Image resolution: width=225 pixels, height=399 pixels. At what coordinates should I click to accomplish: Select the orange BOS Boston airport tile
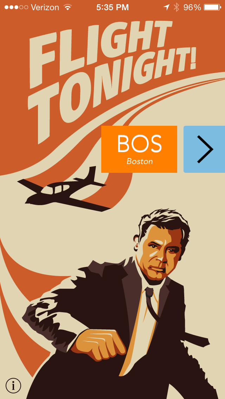click(139, 149)
